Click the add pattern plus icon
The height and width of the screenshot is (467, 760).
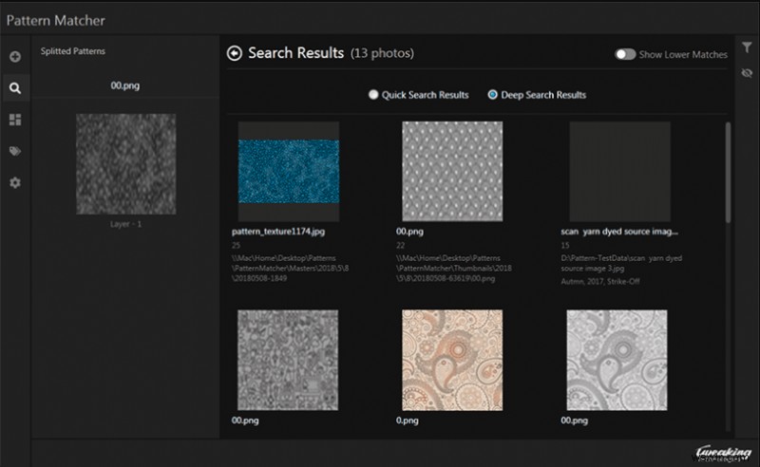pyautogui.click(x=15, y=57)
